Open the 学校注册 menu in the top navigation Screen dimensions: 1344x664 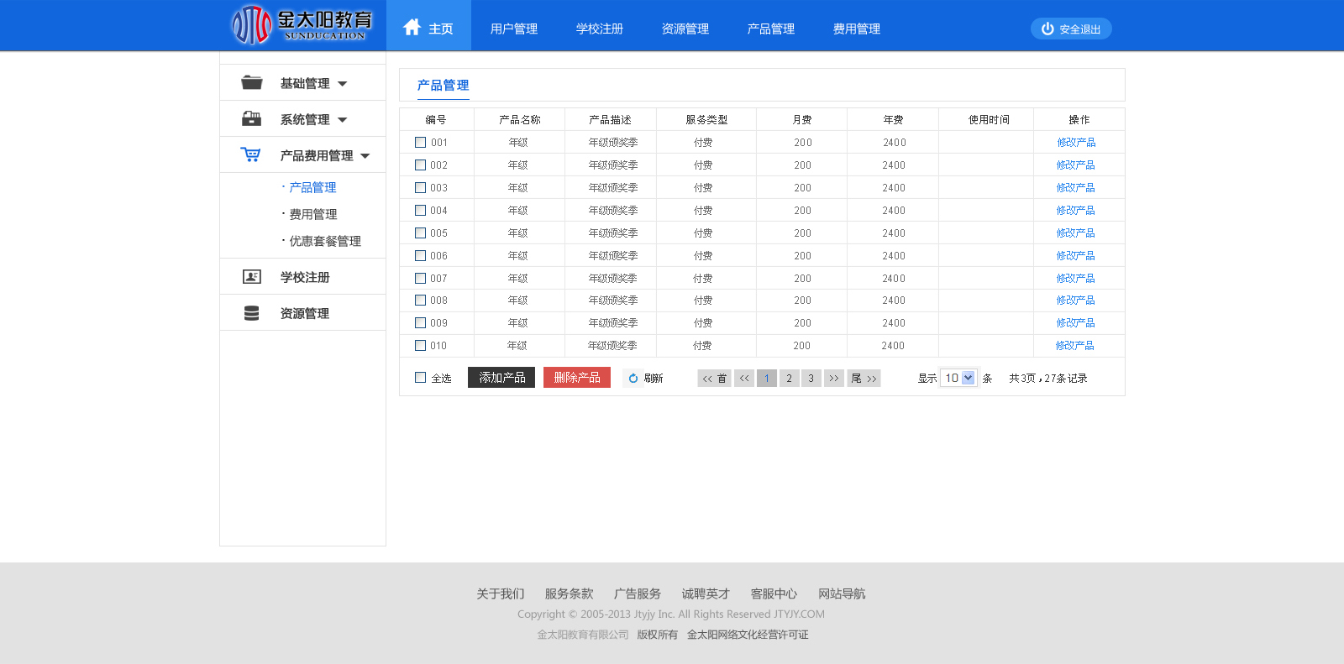pos(600,29)
